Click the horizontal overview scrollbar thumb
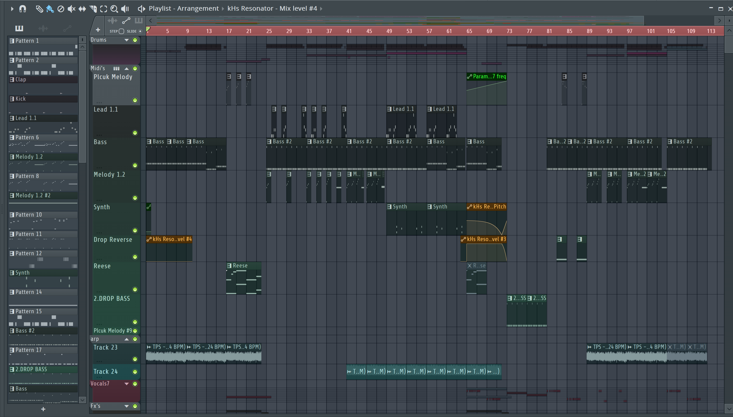Screen dimensions: 733x417 pyautogui.click(x=400, y=21)
